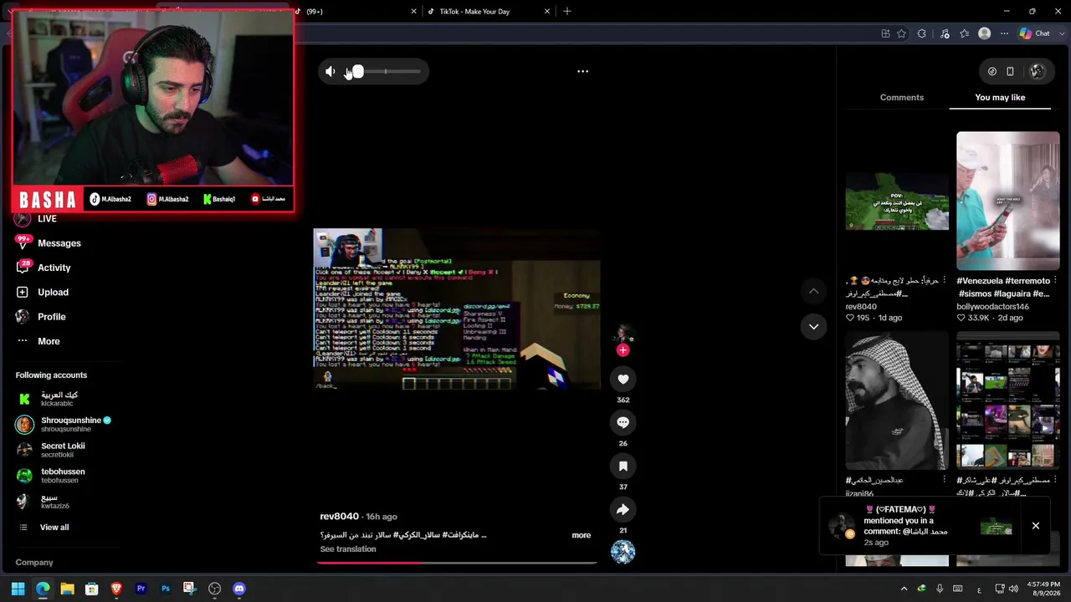Open the browser favorites list icon
This screenshot has height=602, width=1071.
coord(965,34)
